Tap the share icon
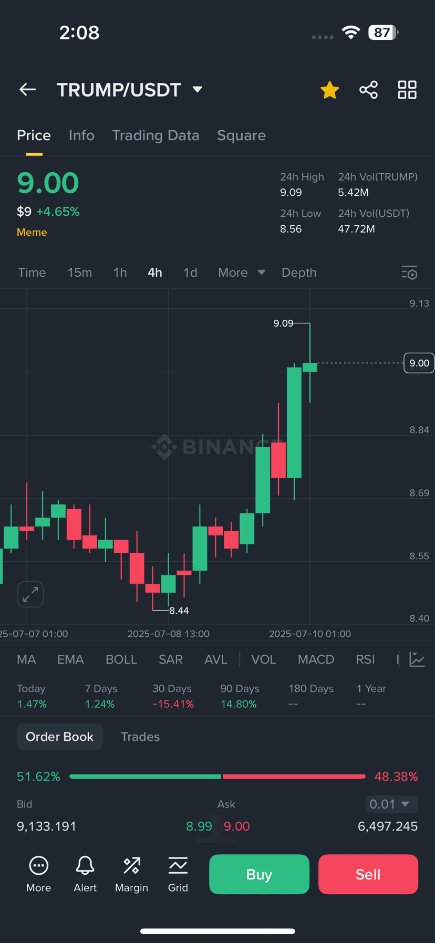Image resolution: width=435 pixels, height=943 pixels. tap(368, 90)
